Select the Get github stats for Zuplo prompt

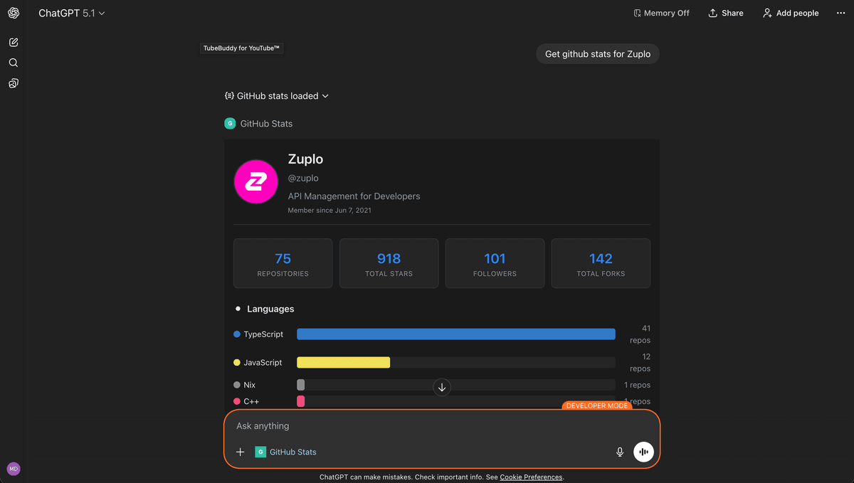point(597,53)
